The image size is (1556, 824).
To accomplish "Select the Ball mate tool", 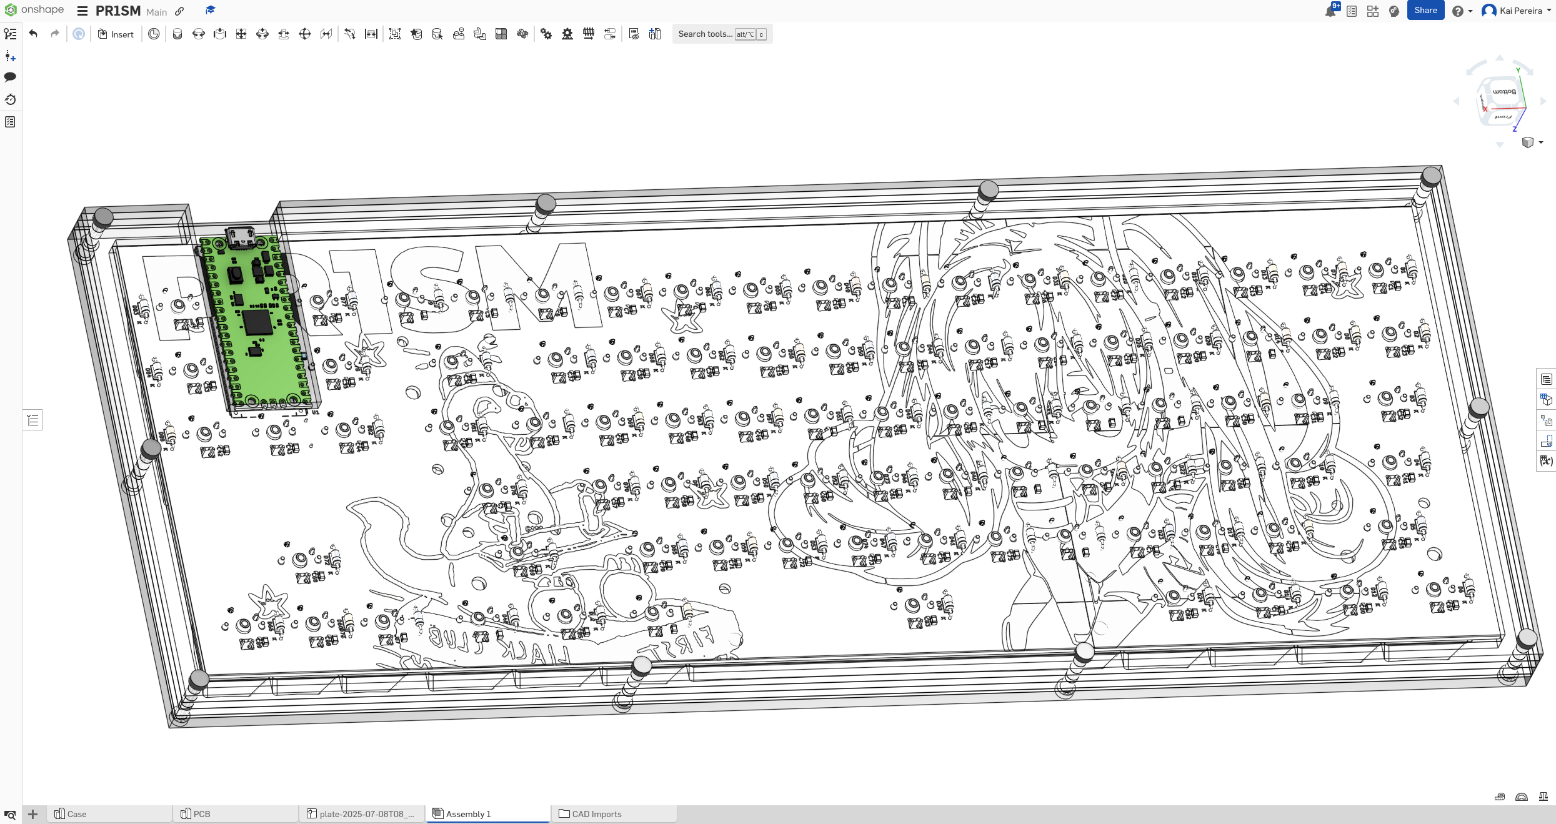I will coord(305,34).
